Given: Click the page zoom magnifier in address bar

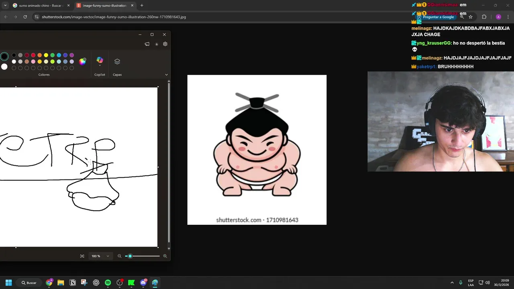Looking at the screenshot, I should tap(462, 17).
